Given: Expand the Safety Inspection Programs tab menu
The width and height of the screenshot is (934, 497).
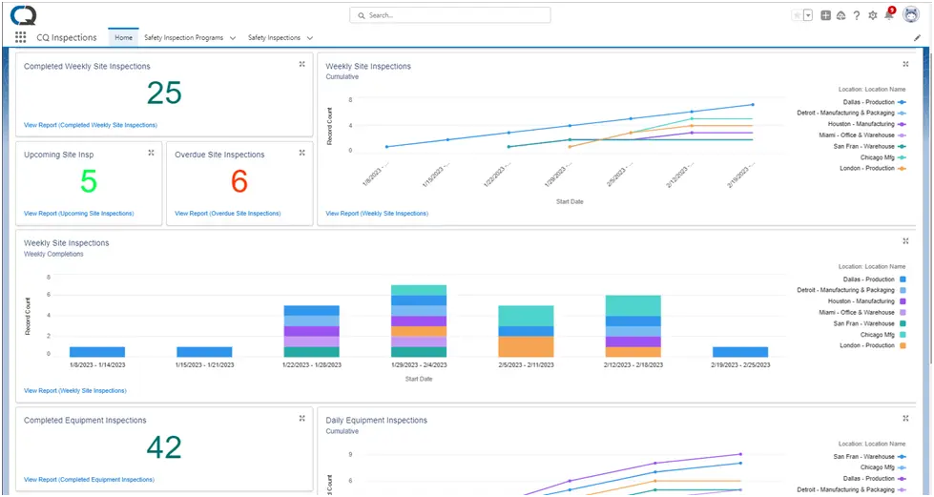Looking at the screenshot, I should (233, 38).
